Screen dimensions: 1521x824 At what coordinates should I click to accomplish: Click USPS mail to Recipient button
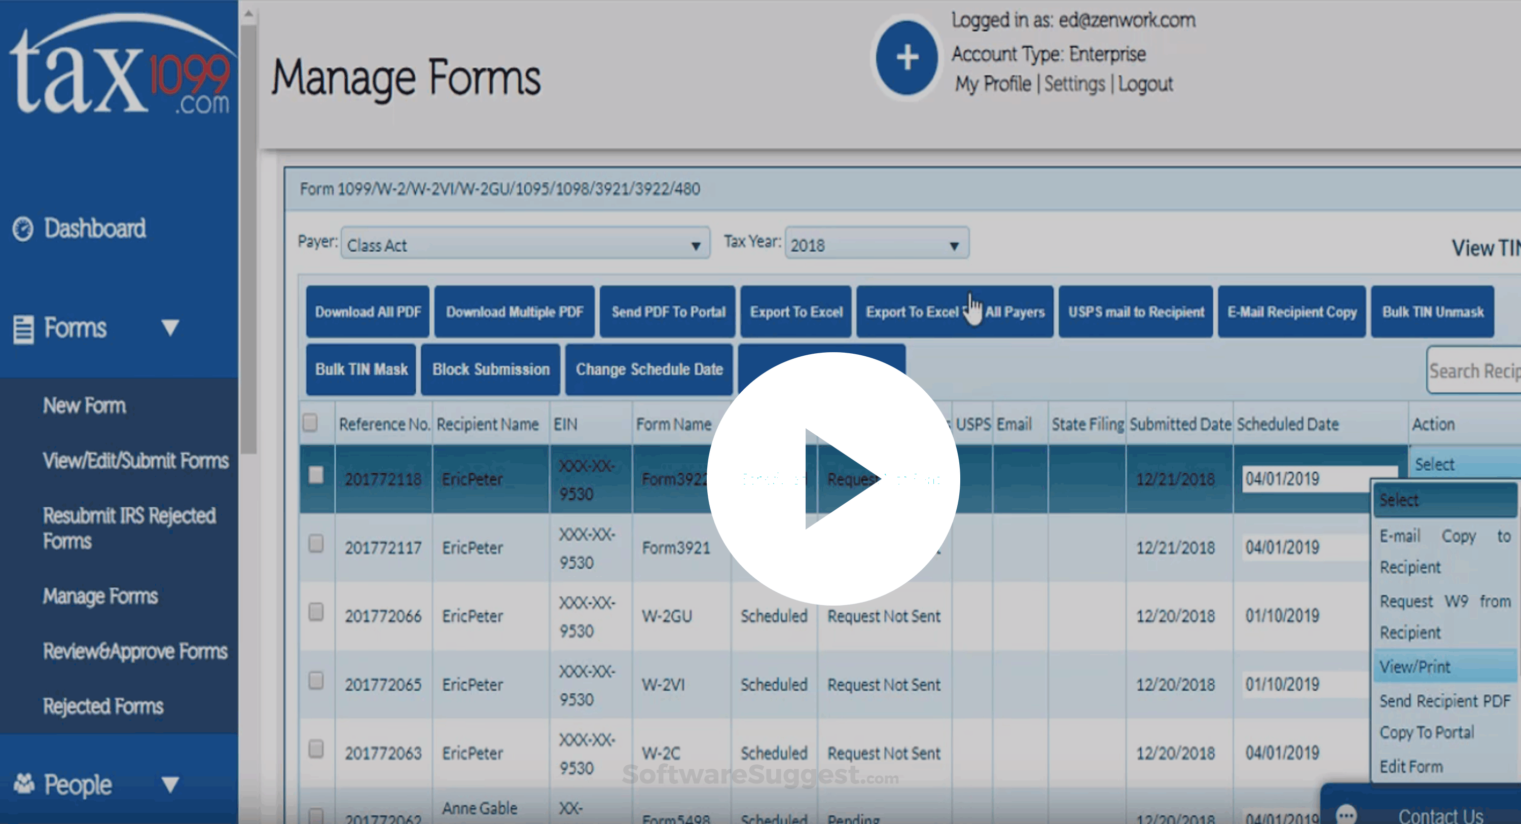coord(1136,312)
